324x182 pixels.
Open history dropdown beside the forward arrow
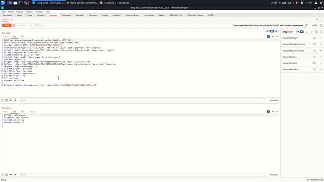42,25
